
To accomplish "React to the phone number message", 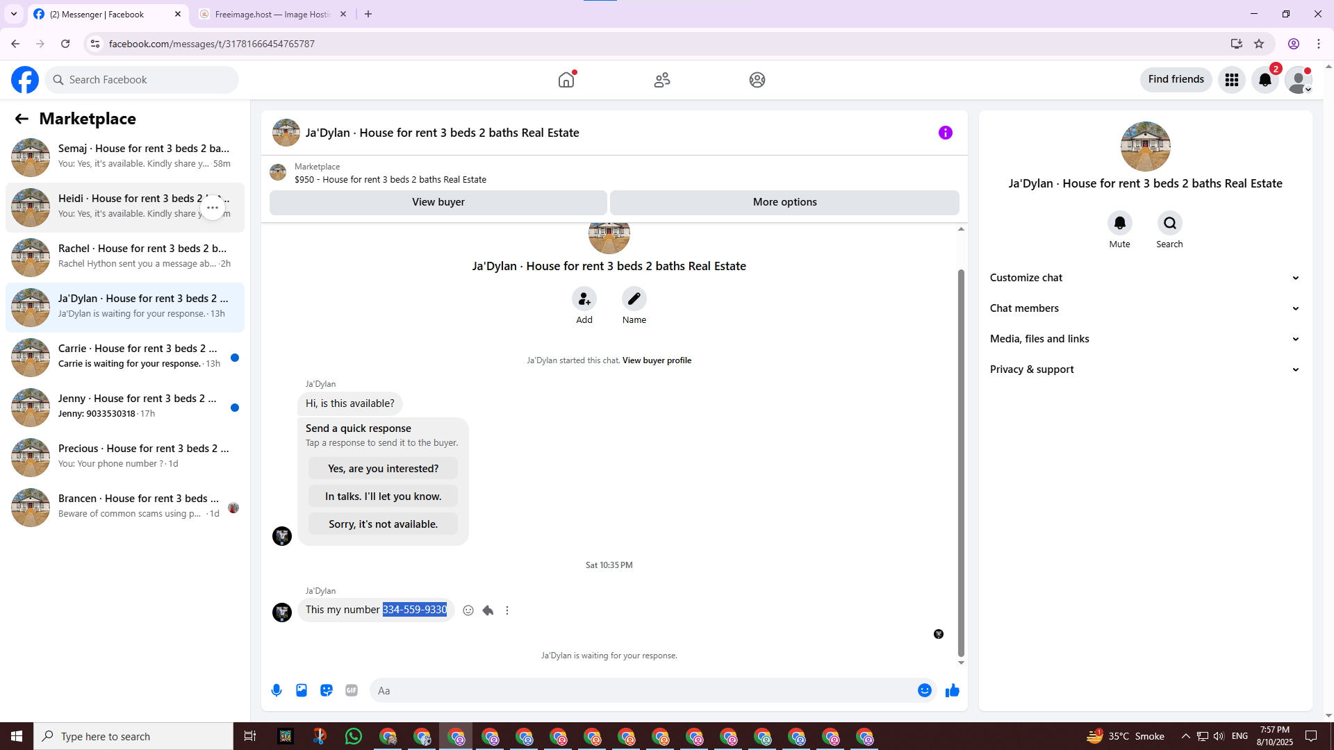I will [x=468, y=610].
